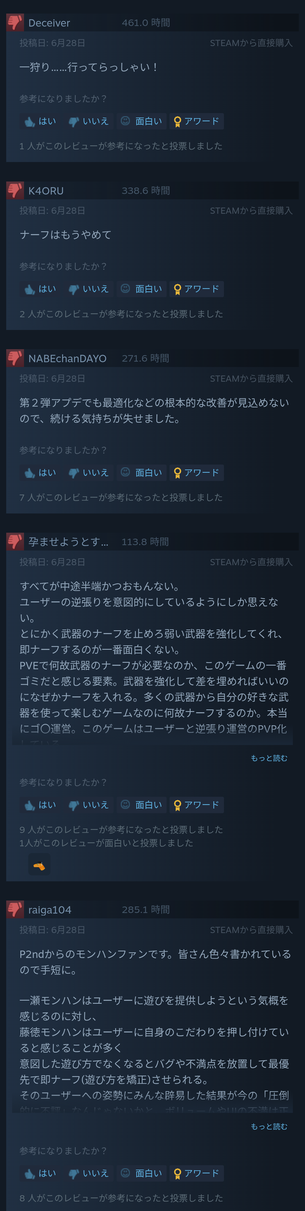Vote いいえ on the 113.8-hour review
This screenshot has height=1211, width=305.
pos(89,805)
